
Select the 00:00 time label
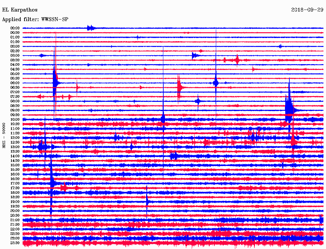[x=15, y=28]
